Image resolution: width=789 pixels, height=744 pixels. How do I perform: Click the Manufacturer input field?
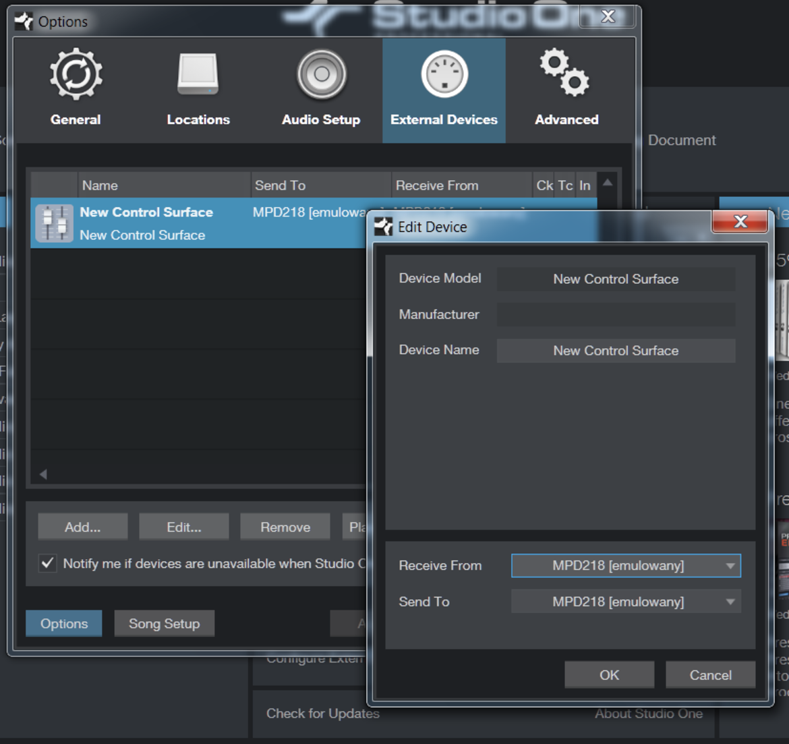click(616, 314)
